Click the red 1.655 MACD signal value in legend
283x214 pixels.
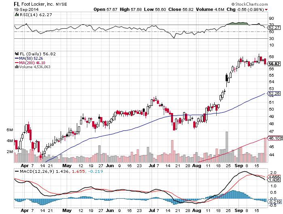coord(78,172)
